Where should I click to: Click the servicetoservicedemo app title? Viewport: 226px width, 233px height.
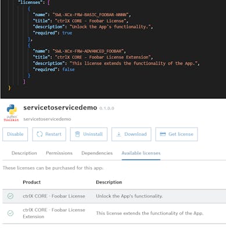(x=60, y=108)
